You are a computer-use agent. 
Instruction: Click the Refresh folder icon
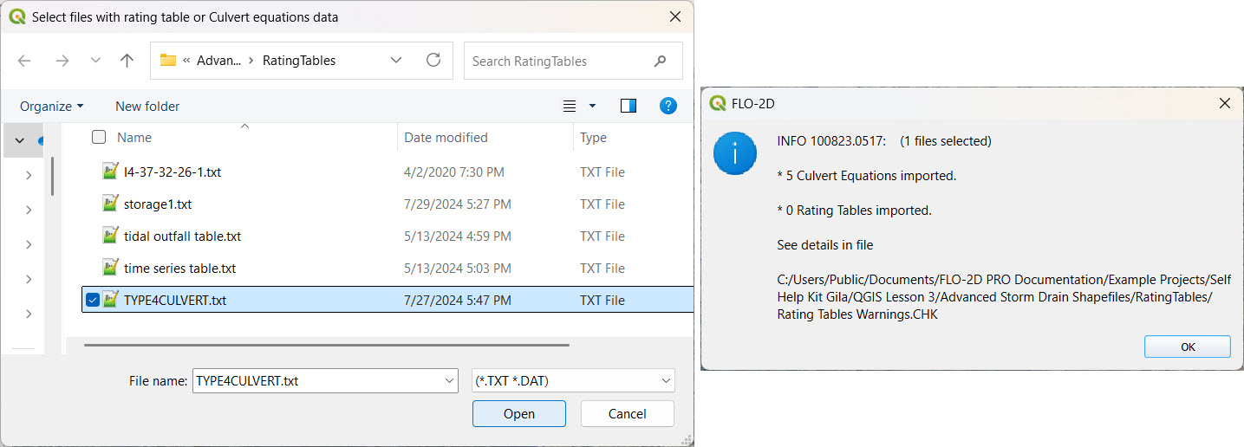(433, 61)
